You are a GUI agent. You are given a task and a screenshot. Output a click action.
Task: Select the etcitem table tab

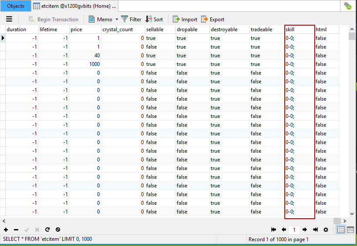[x=74, y=6]
